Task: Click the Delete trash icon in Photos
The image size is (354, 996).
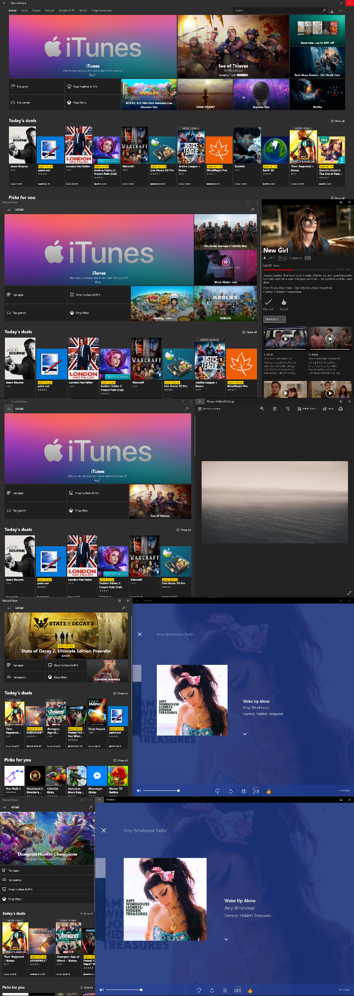Action: [x=275, y=408]
